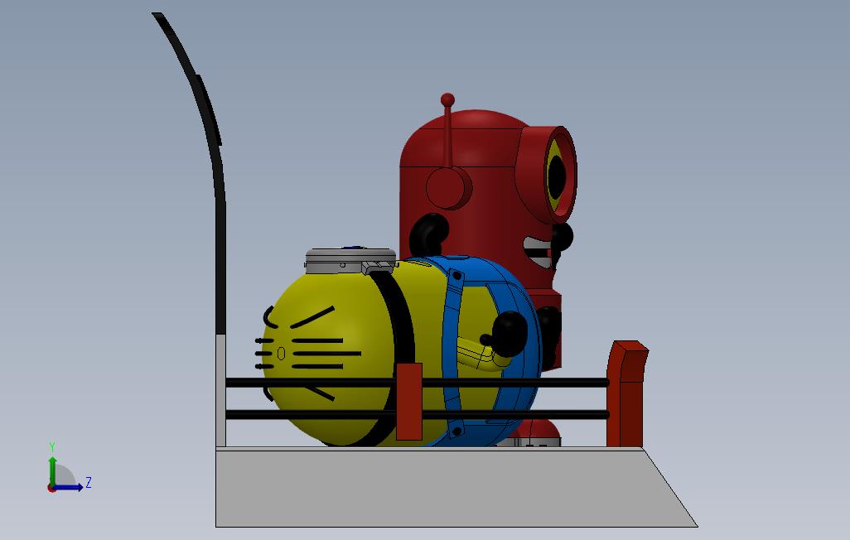The height and width of the screenshot is (540, 850).
Task: Click the red origin ball of the triad
Action: coord(51,488)
